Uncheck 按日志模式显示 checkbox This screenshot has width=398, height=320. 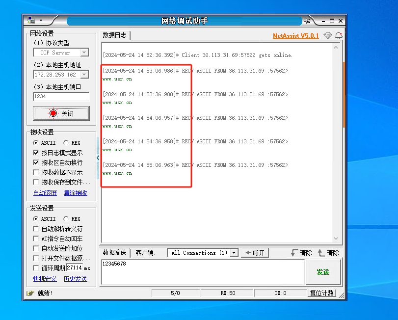pos(36,153)
